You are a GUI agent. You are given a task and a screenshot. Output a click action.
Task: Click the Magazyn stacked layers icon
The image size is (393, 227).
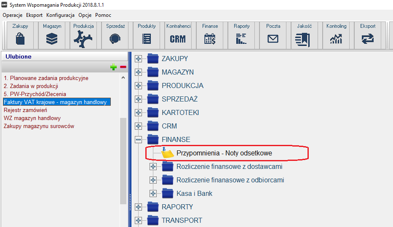(x=52, y=39)
